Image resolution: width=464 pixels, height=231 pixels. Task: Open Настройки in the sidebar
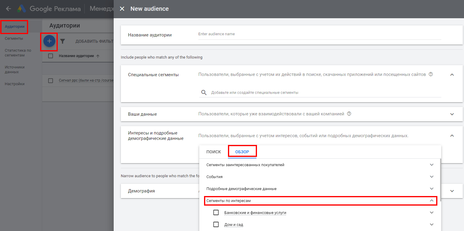[15, 84]
